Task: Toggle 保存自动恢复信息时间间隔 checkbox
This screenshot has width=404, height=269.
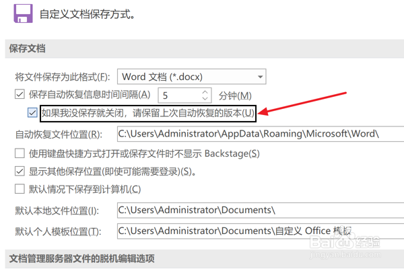Action: pos(20,94)
